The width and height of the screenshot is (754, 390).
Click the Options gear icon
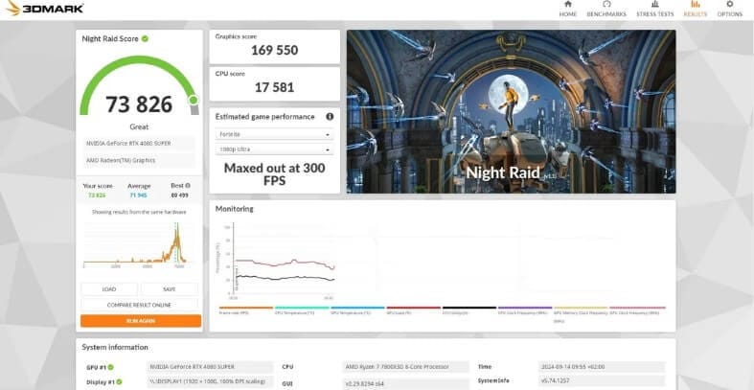click(729, 4)
